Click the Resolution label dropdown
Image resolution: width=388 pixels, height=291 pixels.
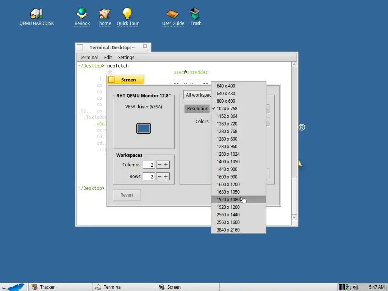pos(198,109)
